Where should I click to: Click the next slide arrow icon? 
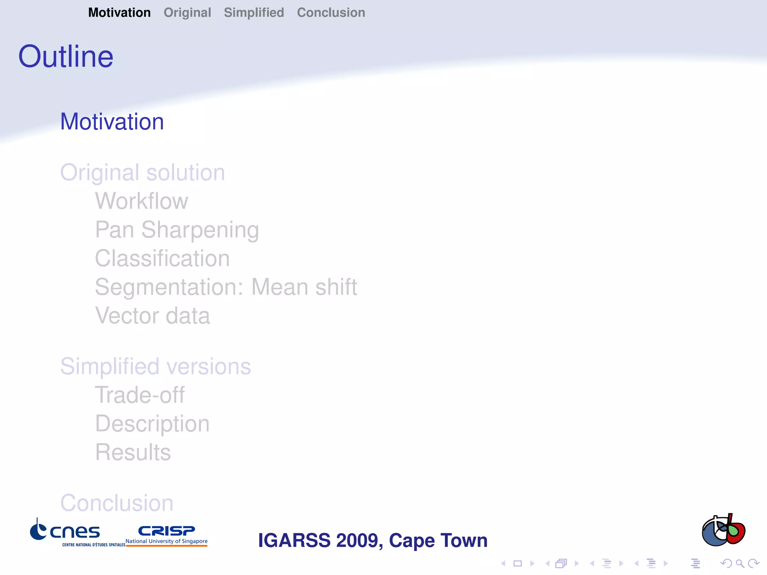tap(533, 563)
